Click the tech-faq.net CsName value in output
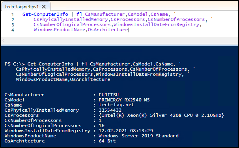239x148 pixels. [116, 105]
